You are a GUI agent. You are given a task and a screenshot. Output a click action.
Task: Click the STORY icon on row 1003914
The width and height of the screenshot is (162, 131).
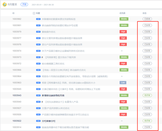point(38,127)
